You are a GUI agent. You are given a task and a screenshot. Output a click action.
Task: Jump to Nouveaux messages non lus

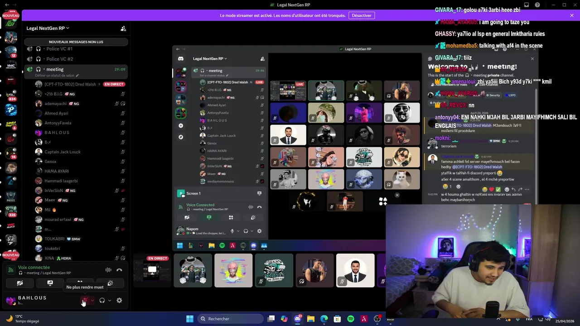(76, 42)
